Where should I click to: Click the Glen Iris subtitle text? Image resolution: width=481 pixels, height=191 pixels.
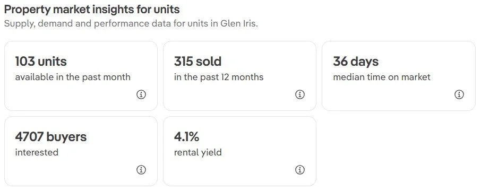(x=131, y=23)
